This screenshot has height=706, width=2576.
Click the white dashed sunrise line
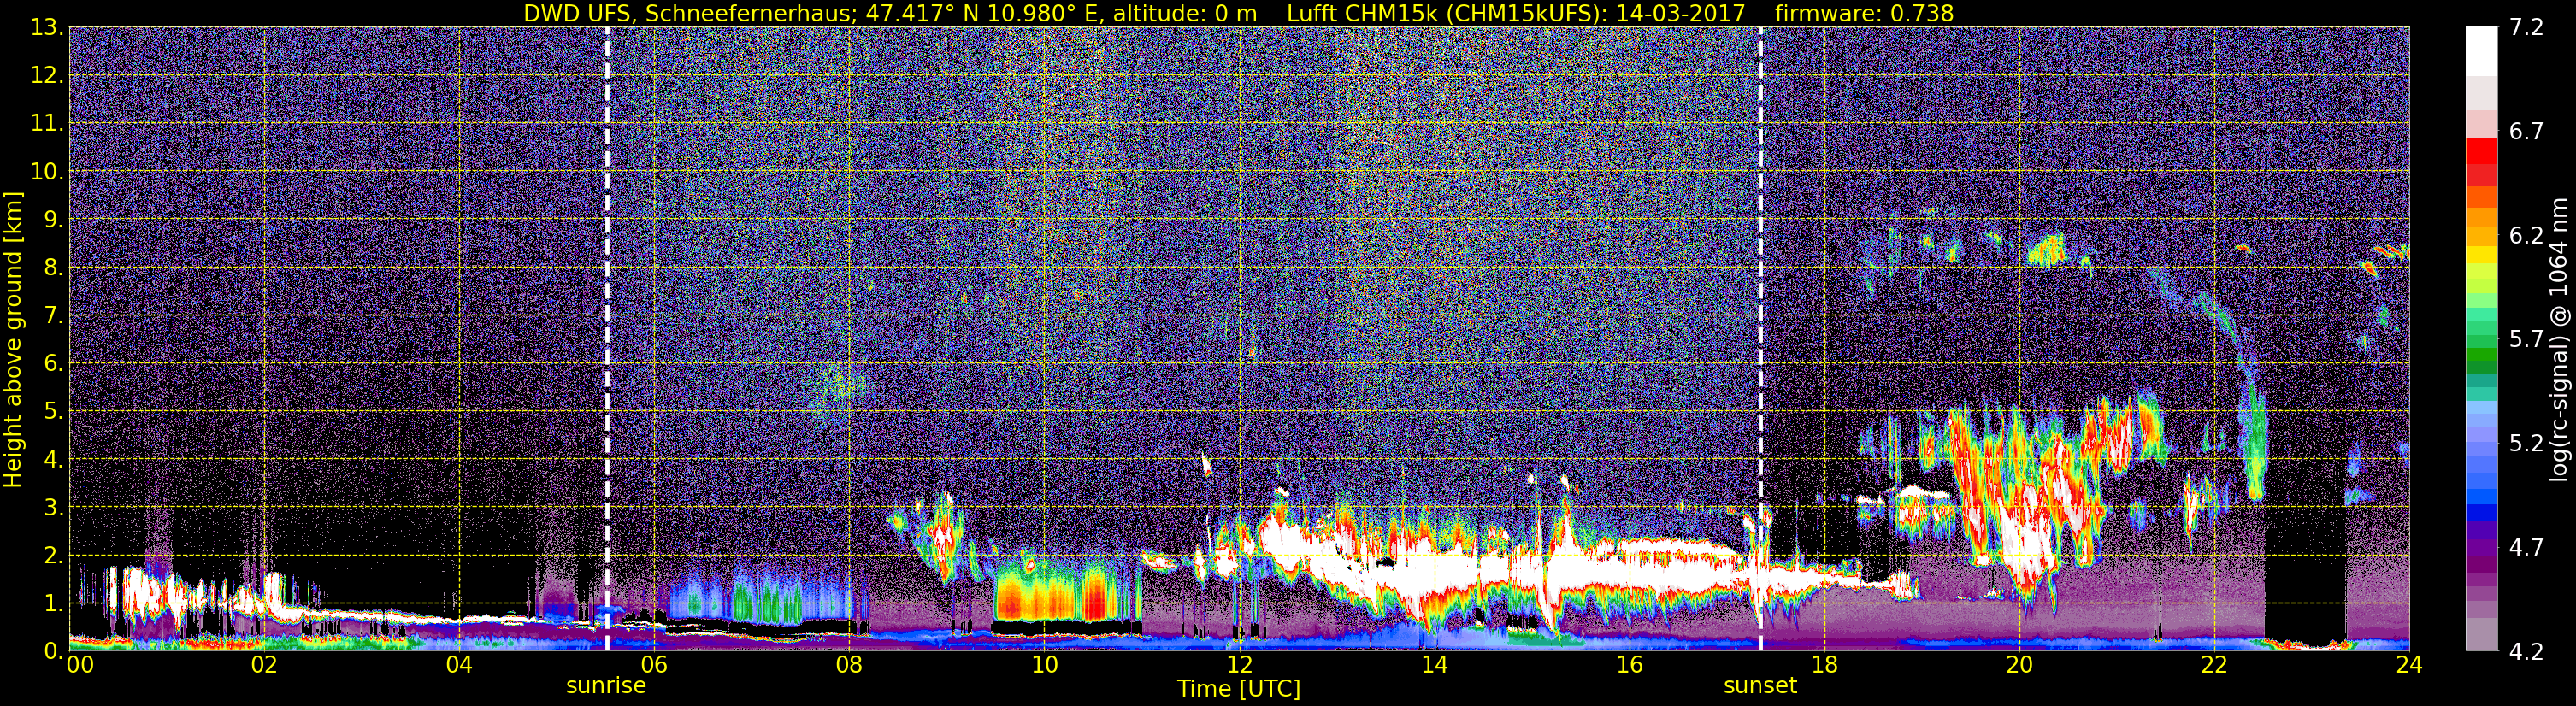click(607, 339)
